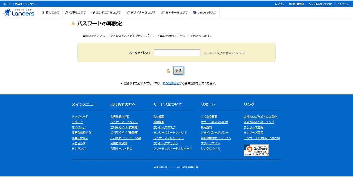The image size is (353, 177).
Task: Open ご利用ガイド [依頼編] link
Action: (124, 127)
